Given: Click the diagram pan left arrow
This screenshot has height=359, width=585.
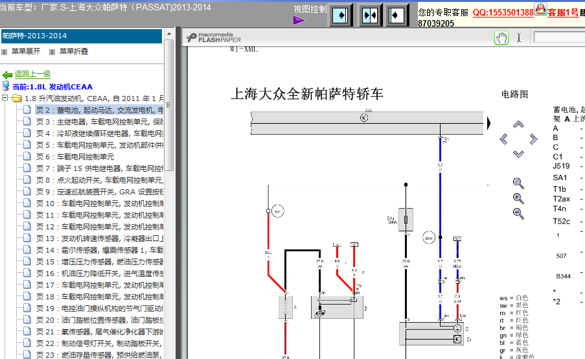Looking at the screenshot, I should [503, 139].
